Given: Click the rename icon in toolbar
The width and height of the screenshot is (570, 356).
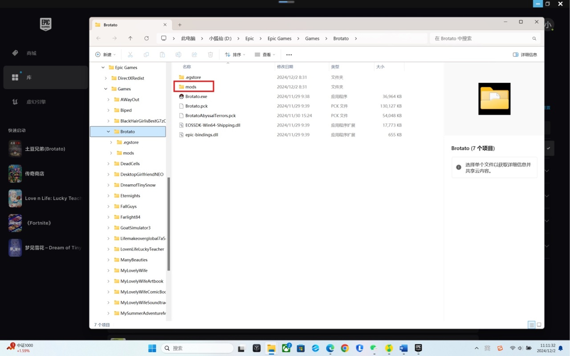Looking at the screenshot, I should click(x=179, y=55).
